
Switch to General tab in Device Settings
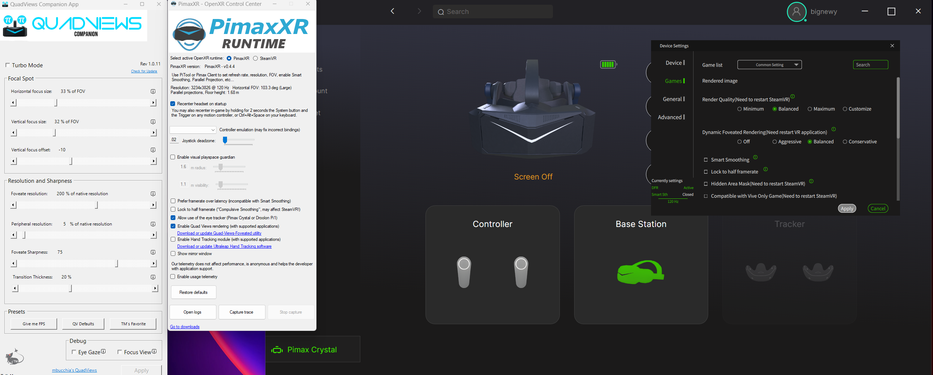[674, 99]
